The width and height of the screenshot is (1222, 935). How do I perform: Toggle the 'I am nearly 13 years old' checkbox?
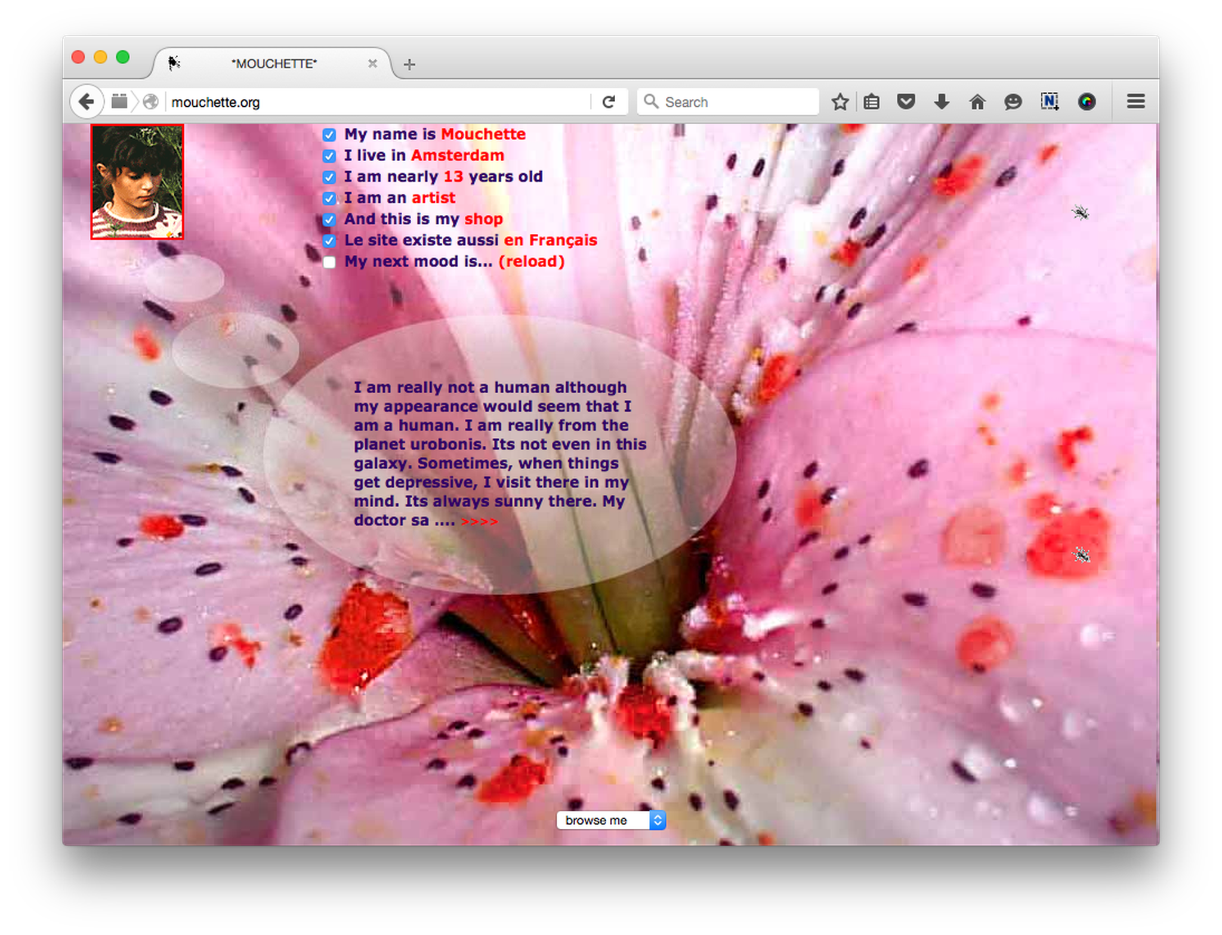coord(329,177)
